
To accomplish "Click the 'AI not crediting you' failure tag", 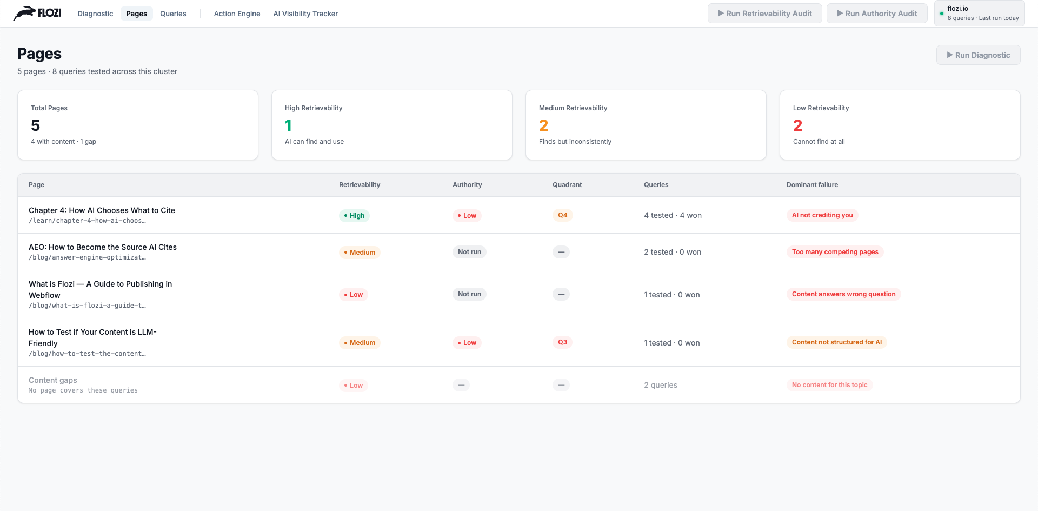I will (822, 215).
